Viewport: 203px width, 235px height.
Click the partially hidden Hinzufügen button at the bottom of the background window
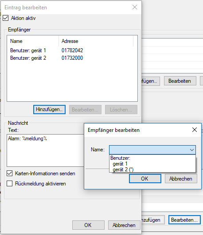153,220
